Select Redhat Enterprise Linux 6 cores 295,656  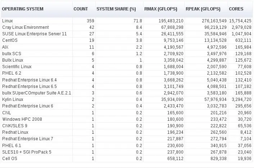[x=243, y=106]
